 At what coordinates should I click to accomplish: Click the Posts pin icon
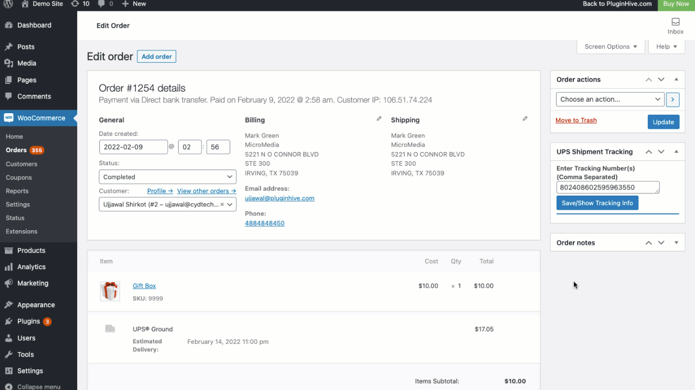[9, 47]
